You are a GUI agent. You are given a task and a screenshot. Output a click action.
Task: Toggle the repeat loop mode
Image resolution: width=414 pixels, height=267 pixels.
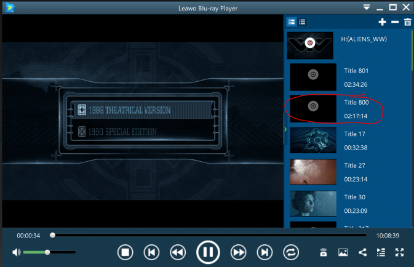291,252
